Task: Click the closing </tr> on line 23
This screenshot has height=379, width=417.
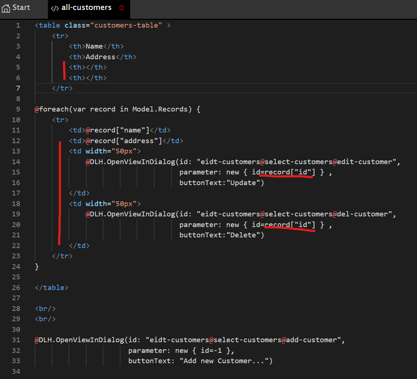Action: click(62, 256)
